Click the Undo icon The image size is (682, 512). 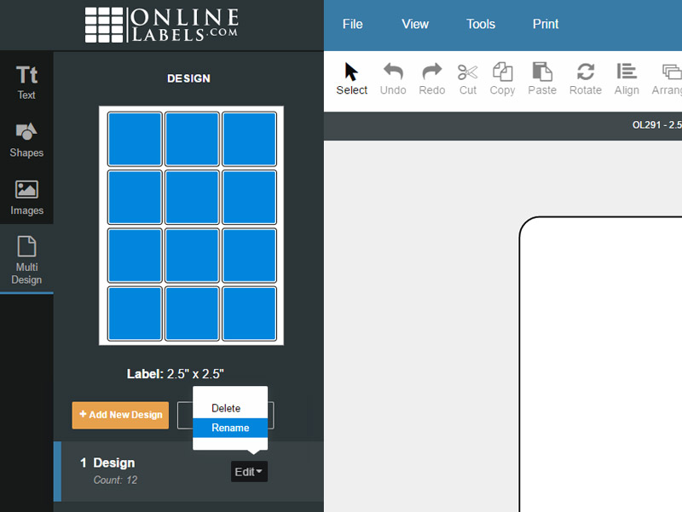(x=393, y=78)
